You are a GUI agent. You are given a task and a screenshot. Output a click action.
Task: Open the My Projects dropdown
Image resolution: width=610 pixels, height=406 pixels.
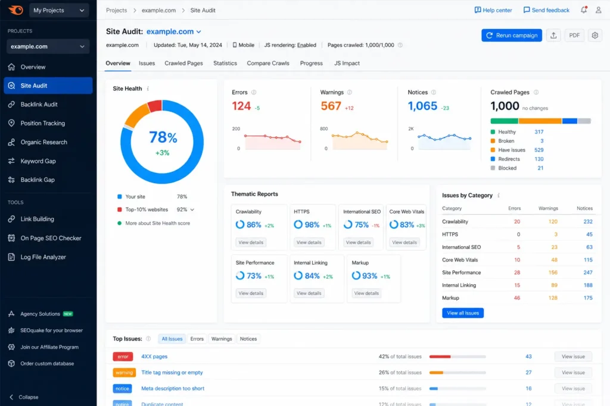pos(59,10)
